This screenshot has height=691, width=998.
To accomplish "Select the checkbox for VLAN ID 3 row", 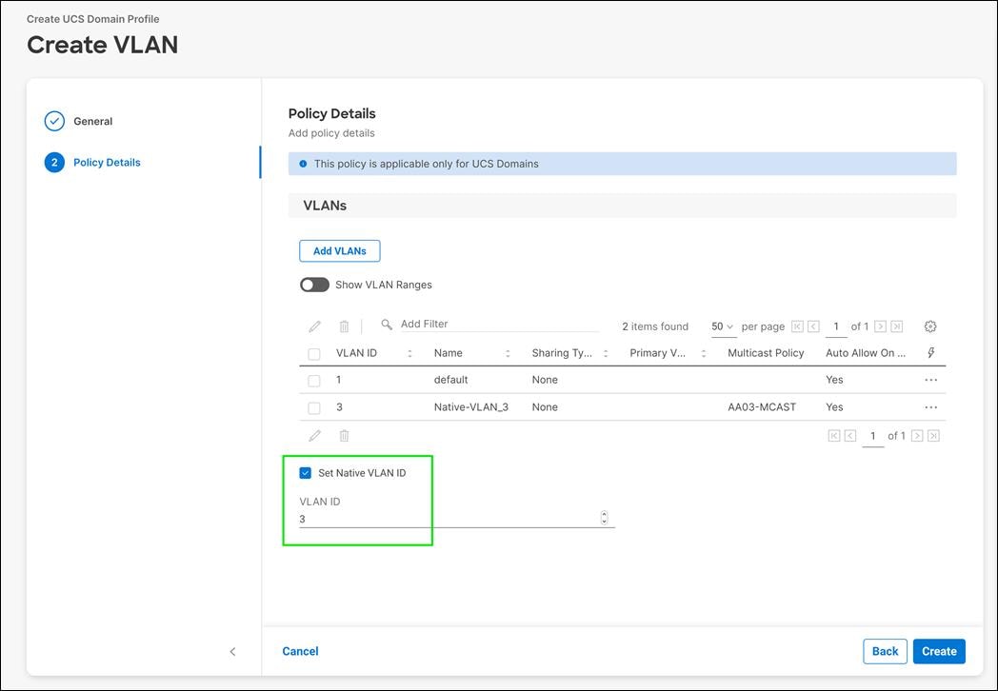I will 313,406.
